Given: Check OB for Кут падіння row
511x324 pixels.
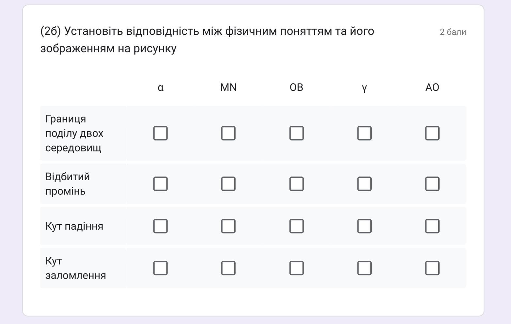Looking at the screenshot, I should [297, 226].
